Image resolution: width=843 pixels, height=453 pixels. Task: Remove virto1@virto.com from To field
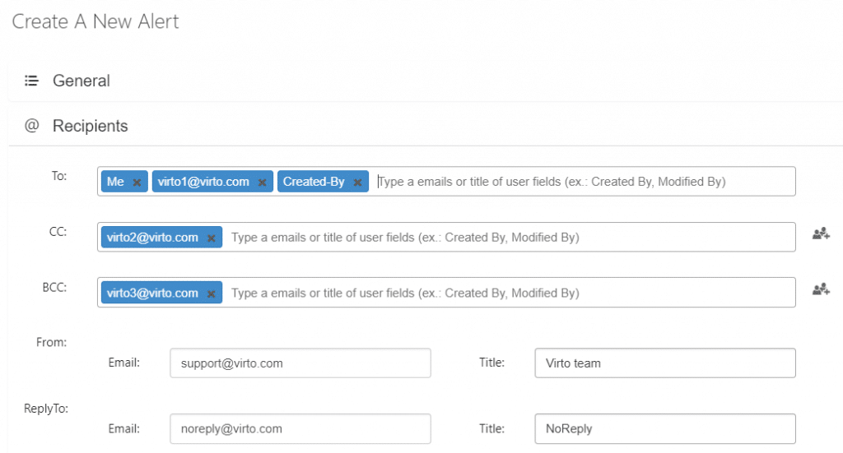pos(262,183)
